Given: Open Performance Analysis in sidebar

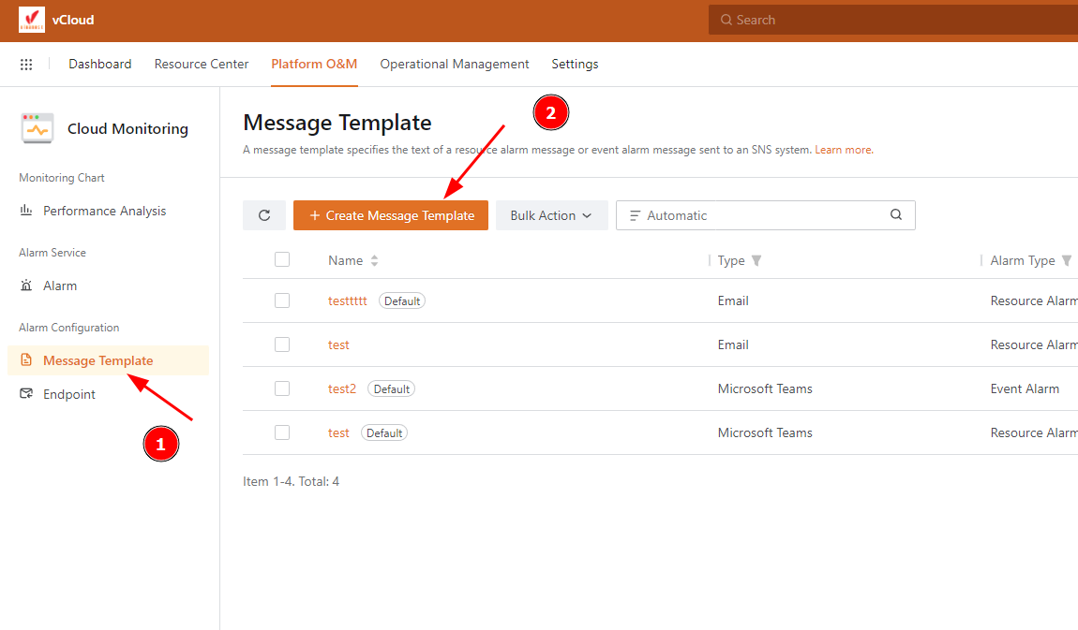Looking at the screenshot, I should click(x=104, y=212).
